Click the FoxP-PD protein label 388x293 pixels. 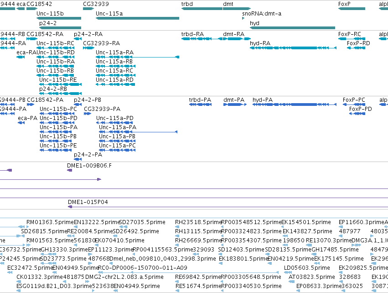(x=361, y=109)
